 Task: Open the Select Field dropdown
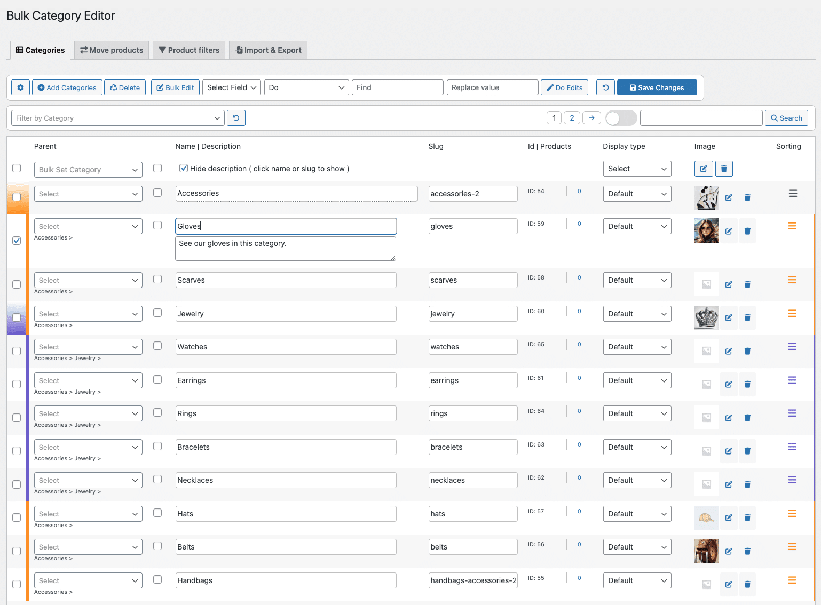point(232,87)
